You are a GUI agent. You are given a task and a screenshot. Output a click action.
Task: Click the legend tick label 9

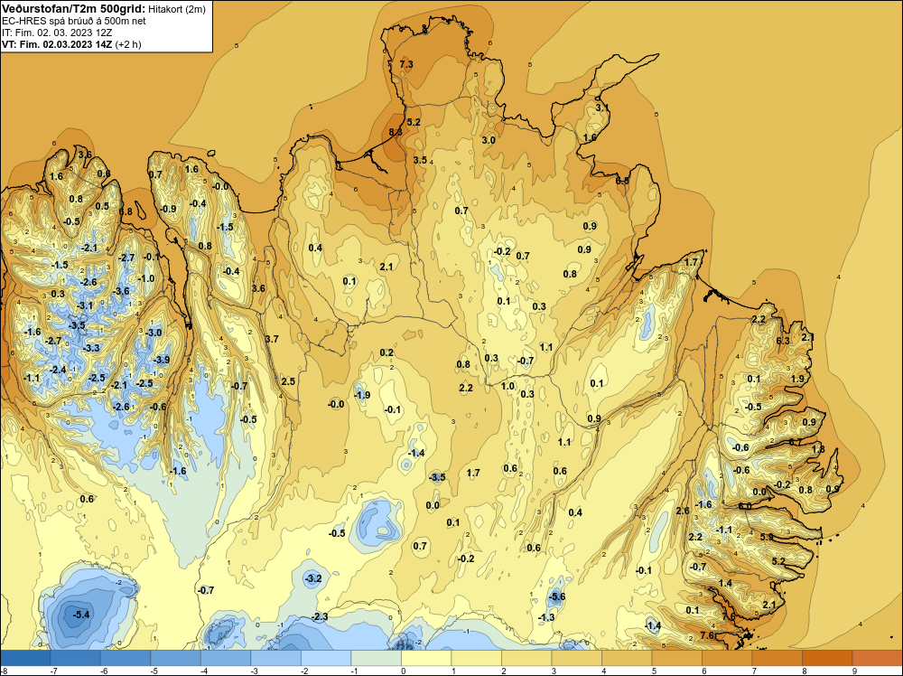(x=854, y=671)
